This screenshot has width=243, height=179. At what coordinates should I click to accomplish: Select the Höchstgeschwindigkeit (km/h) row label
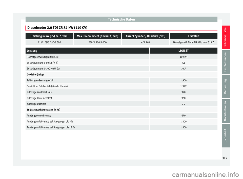[43, 57]
